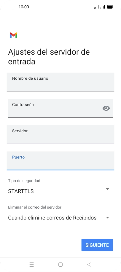Tap the Android back navigation icon
The height and width of the screenshot is (272, 121).
pyautogui.click(x=89, y=264)
